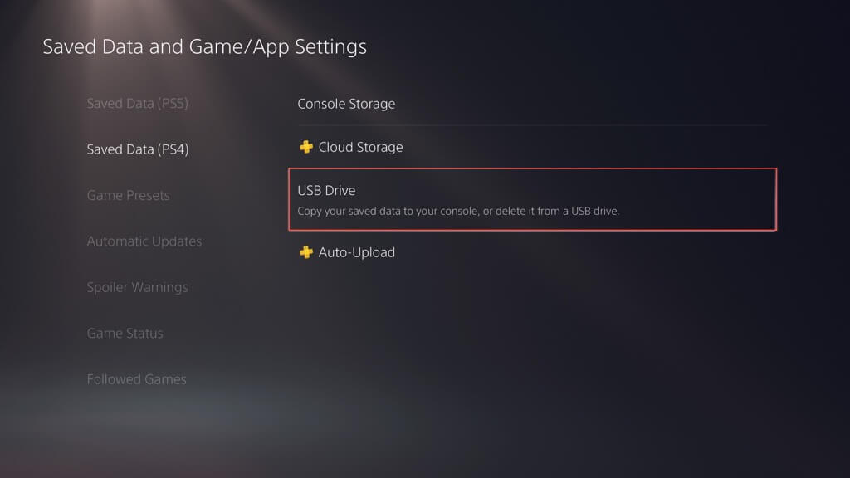850x478 pixels.
Task: Select the Cloud Storage label
Action: click(x=360, y=148)
